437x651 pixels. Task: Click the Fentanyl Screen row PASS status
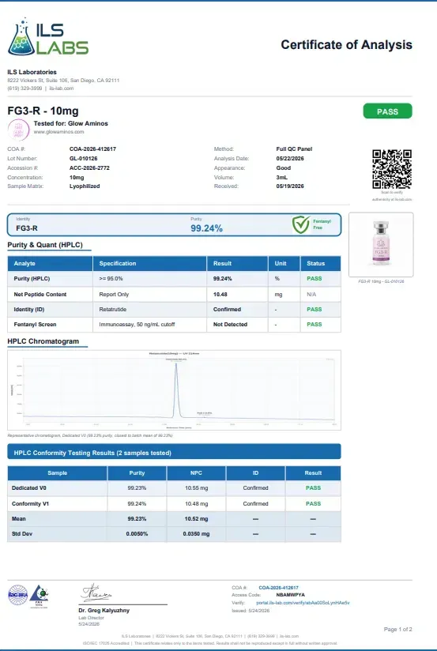[x=315, y=324]
